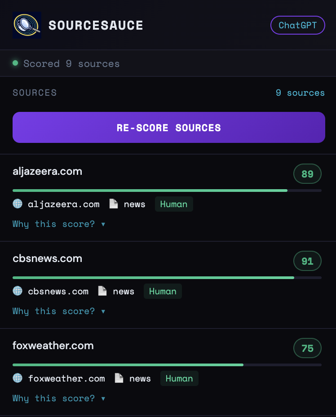Expand "Why this score?" for foxweather.com
This screenshot has width=336, height=417.
59,399
